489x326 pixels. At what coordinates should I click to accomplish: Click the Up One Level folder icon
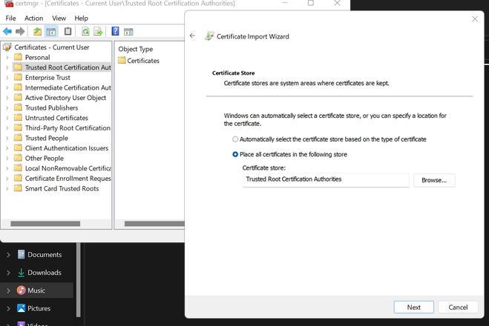[x=37, y=31]
